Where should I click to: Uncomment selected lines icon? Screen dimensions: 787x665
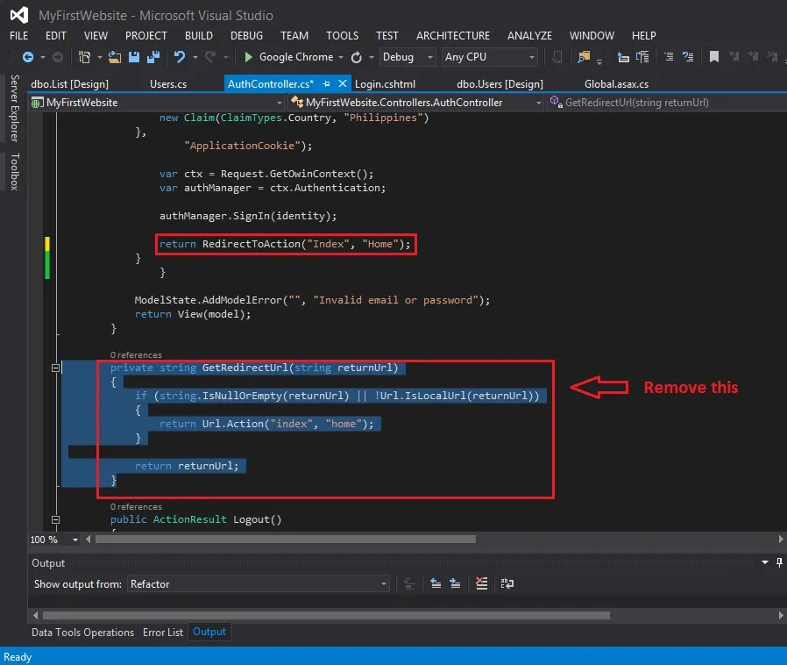click(688, 57)
